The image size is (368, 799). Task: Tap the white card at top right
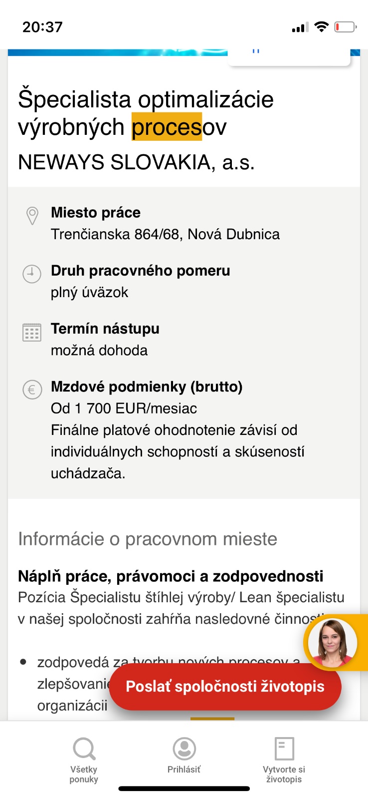point(289,57)
